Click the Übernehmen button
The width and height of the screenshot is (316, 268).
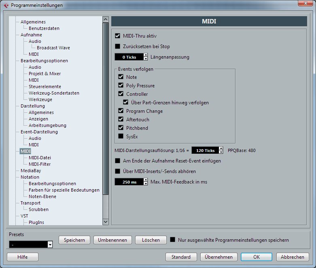(x=218, y=257)
